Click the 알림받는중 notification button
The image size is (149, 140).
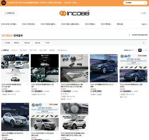(x=9, y=13)
